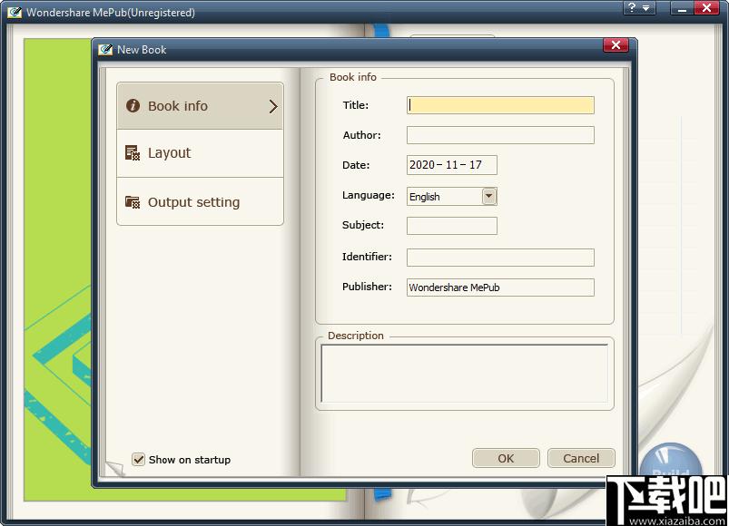Click into the Author field
This screenshot has height=526, width=729.
coord(500,135)
